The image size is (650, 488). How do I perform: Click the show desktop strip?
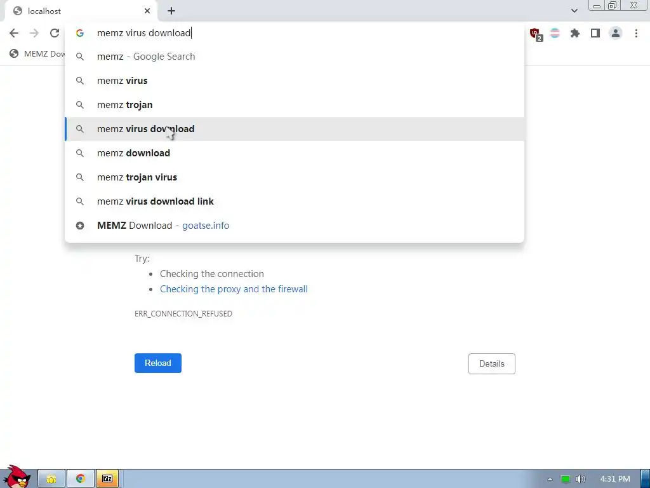pyautogui.click(x=646, y=479)
